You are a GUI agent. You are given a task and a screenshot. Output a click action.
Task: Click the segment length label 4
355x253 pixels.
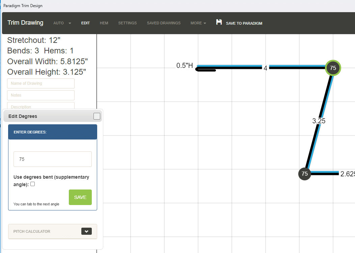[265, 68]
